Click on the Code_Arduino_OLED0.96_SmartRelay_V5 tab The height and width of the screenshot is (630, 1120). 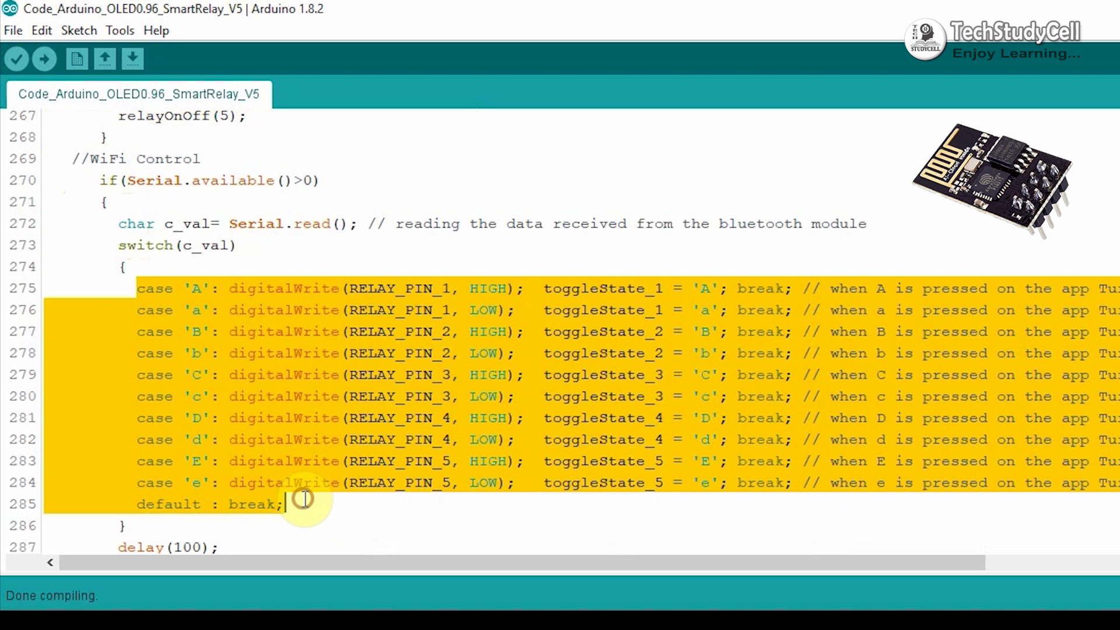tap(138, 93)
